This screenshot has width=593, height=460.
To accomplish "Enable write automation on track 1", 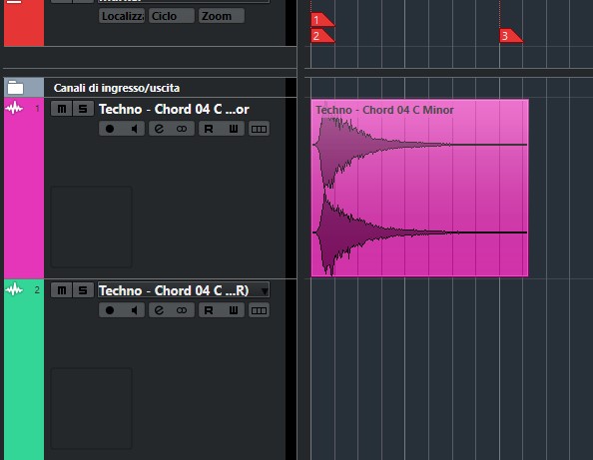I will 233,129.
